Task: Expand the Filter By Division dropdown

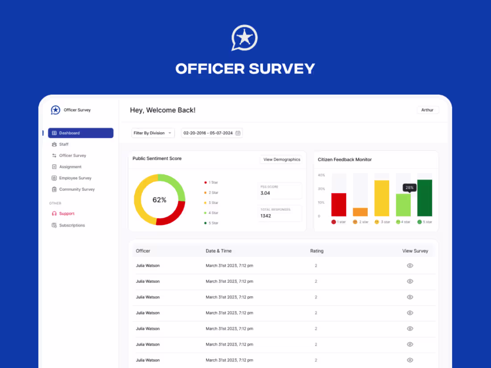Action: [153, 132]
